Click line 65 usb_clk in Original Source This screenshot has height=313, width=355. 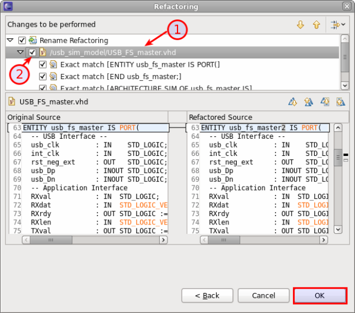[95, 145]
